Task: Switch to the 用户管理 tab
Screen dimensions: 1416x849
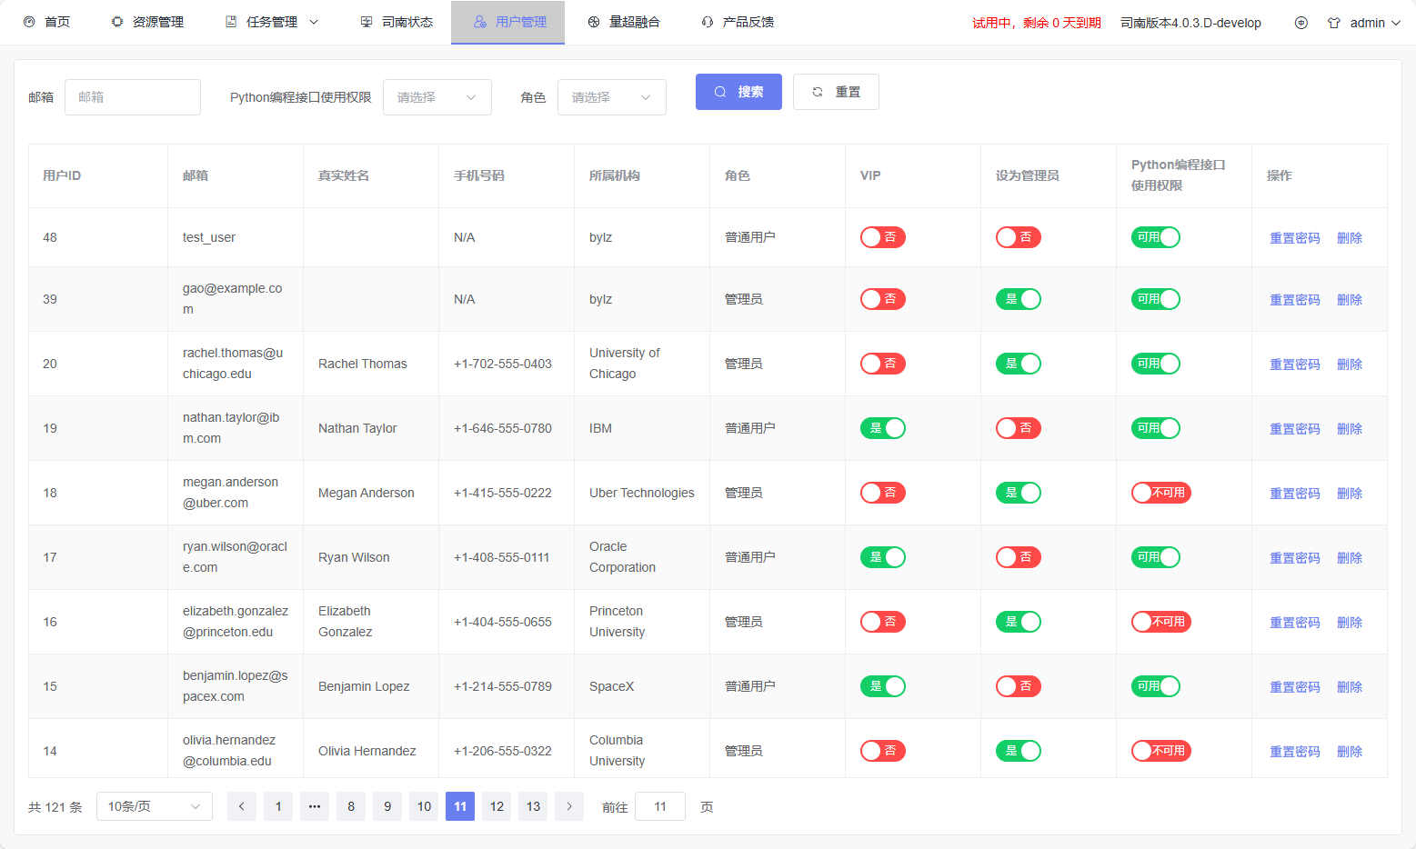Action: pyautogui.click(x=508, y=22)
